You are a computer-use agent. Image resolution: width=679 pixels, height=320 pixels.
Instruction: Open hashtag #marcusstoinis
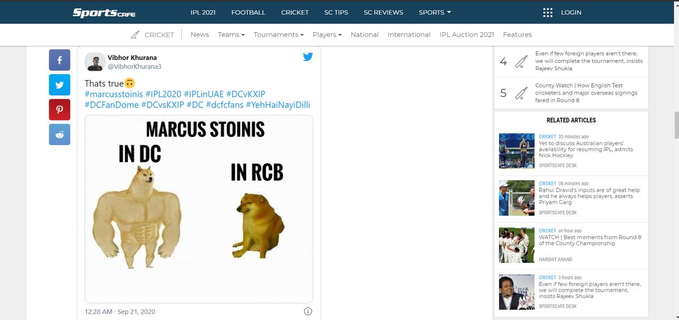pos(114,94)
